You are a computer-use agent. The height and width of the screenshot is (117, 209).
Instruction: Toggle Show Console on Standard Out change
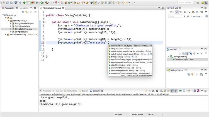pyautogui.click(x=172, y=91)
